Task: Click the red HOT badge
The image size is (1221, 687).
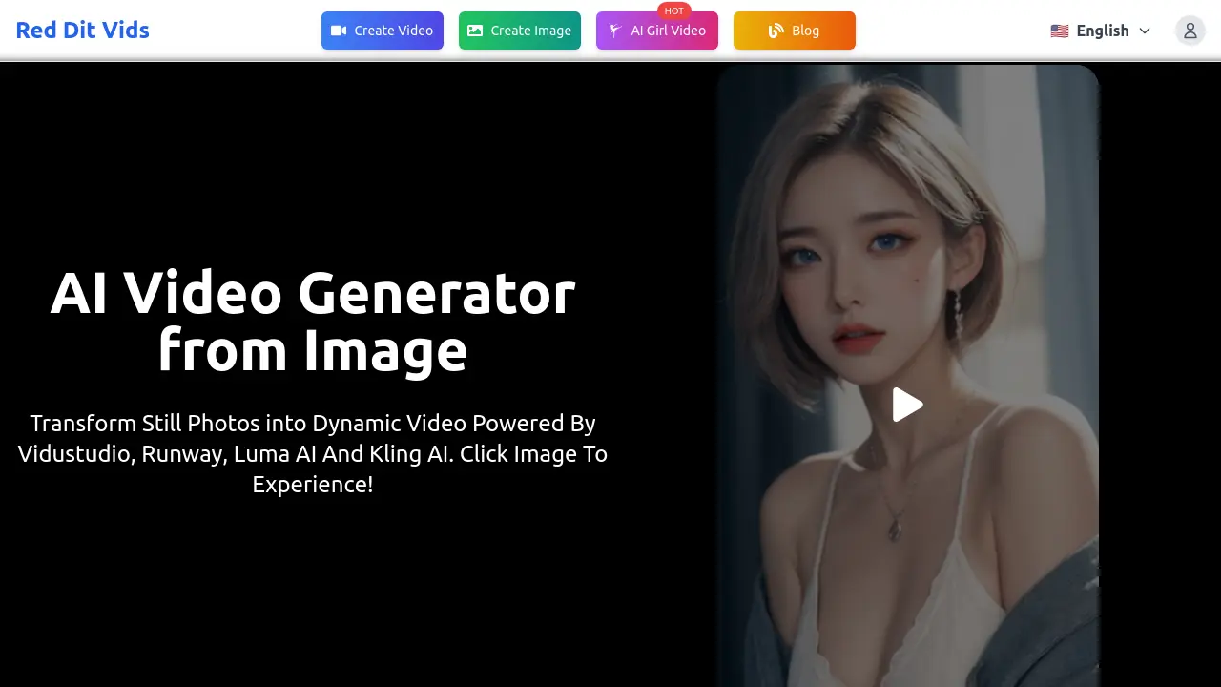Action: [674, 11]
